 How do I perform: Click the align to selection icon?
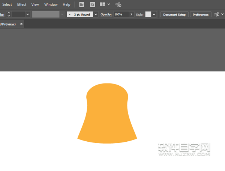click(x=217, y=14)
